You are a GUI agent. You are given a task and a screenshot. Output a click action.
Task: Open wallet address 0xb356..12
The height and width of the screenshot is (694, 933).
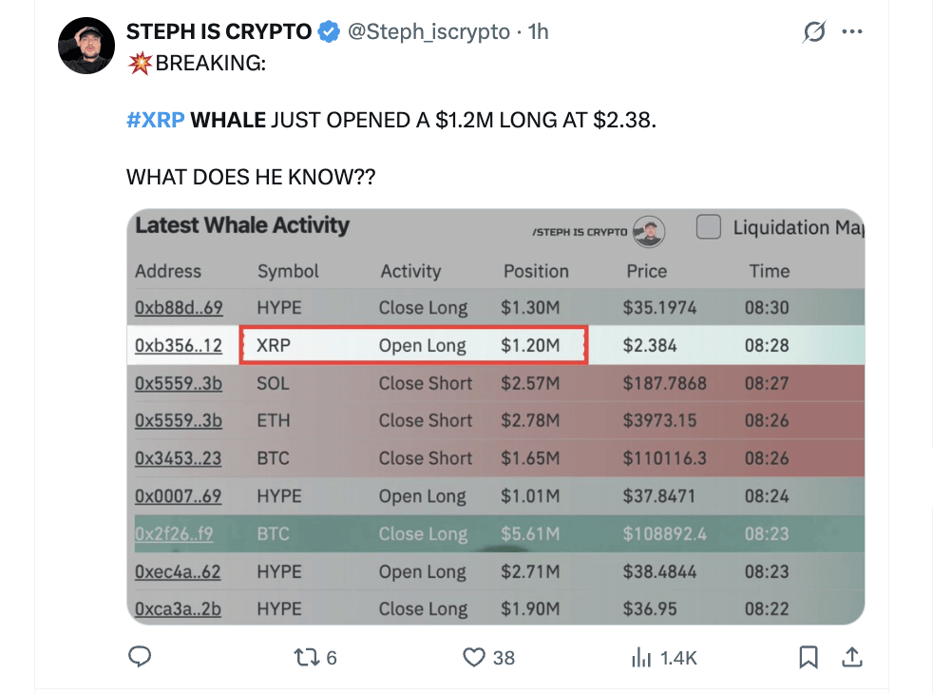pyautogui.click(x=179, y=345)
